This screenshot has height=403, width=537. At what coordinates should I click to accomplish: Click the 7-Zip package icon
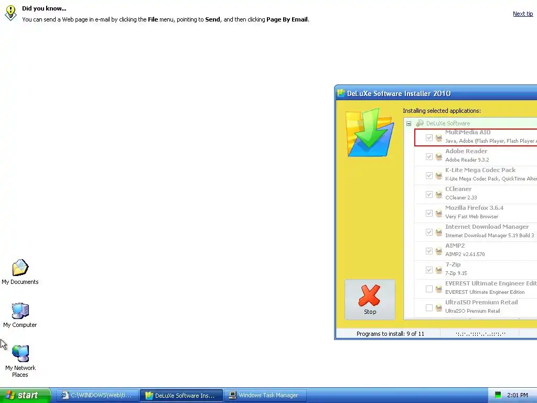pyautogui.click(x=439, y=270)
